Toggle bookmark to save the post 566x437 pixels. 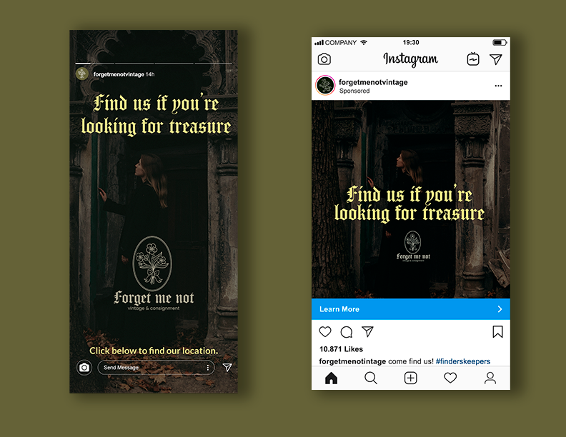(x=498, y=332)
